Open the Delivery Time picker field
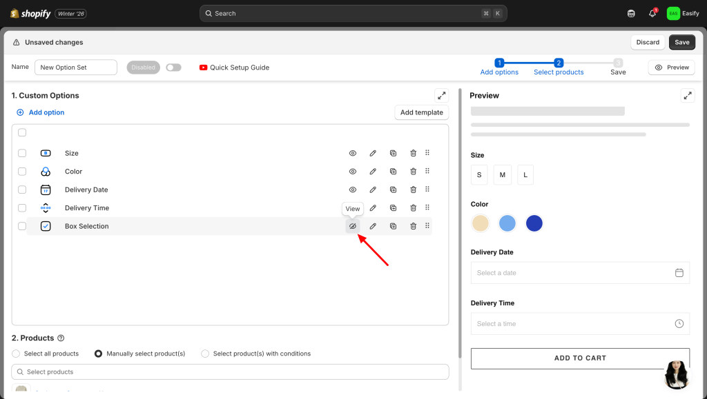707x399 pixels. 580,324
